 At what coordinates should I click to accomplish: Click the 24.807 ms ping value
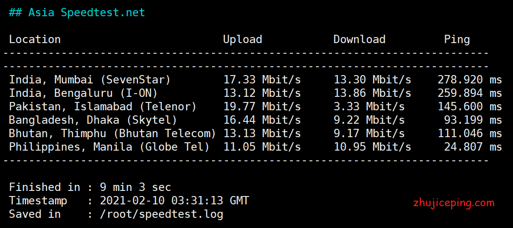(x=473, y=147)
